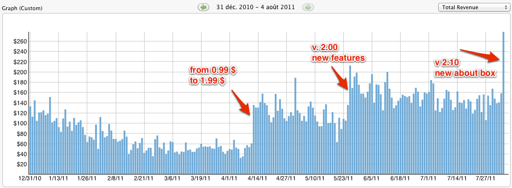Open the Total Revenue dropdown

pyautogui.click(x=474, y=7)
